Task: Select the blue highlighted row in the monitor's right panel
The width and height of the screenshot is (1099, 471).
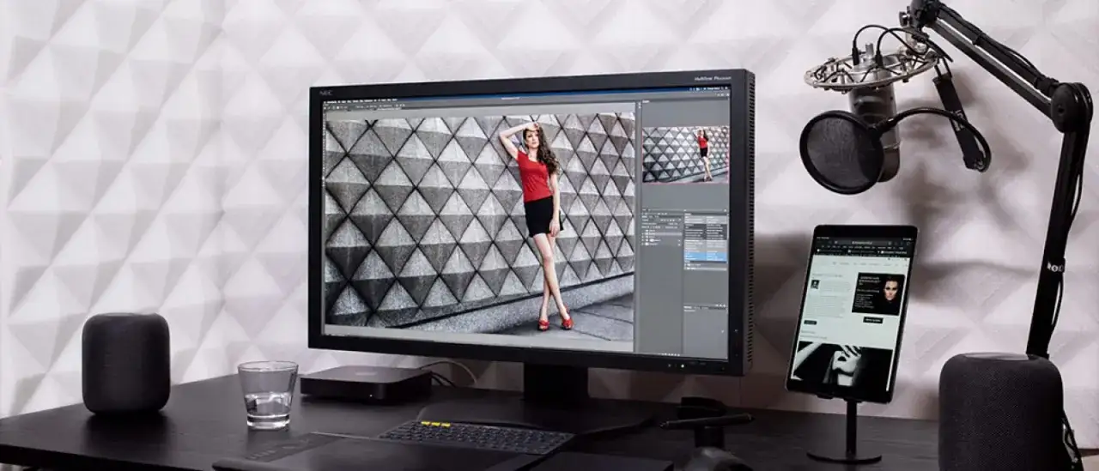Action: [x=705, y=256]
